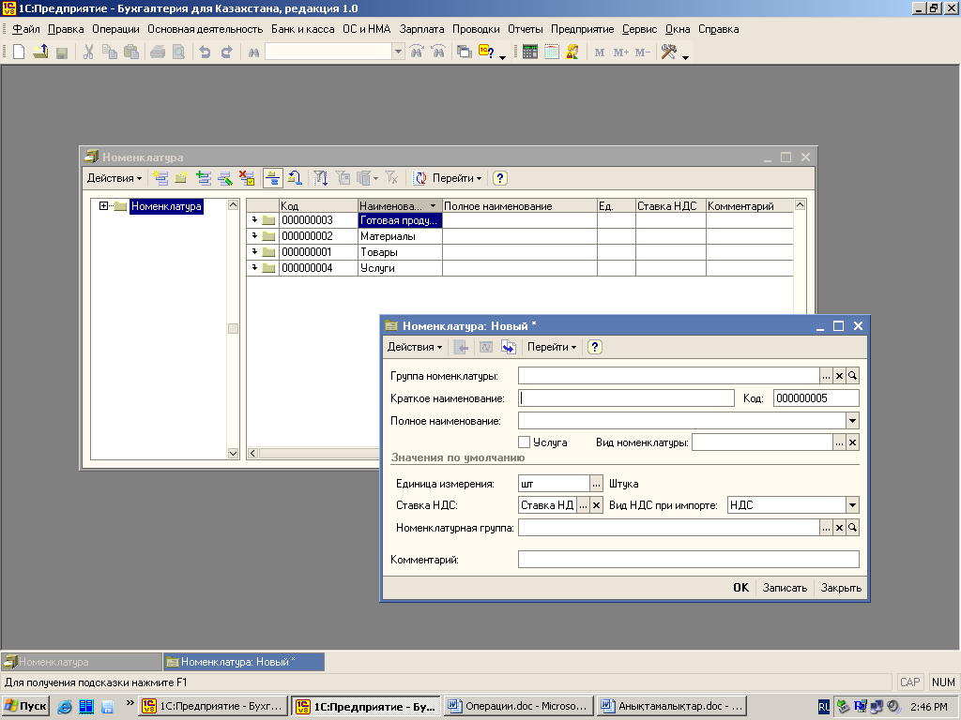Open Действия dropdown in Новый form
Screen dimensions: 961x720
point(415,347)
